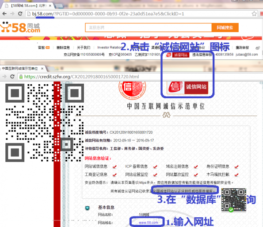Viewport: 263px width, 227px height.
Task: Click the small QR code with green check
Action: click(234, 200)
